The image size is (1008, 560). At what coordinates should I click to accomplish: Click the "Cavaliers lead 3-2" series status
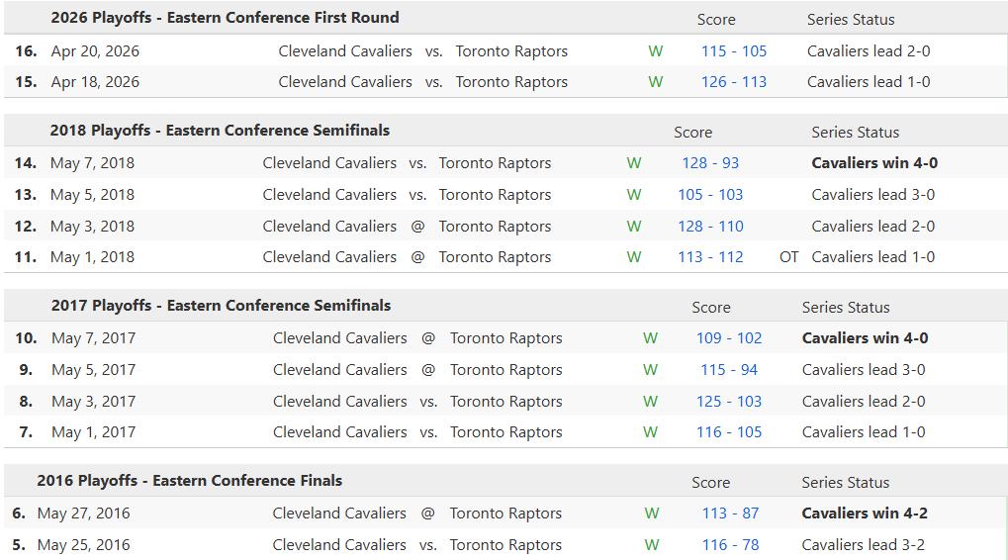[x=864, y=545]
